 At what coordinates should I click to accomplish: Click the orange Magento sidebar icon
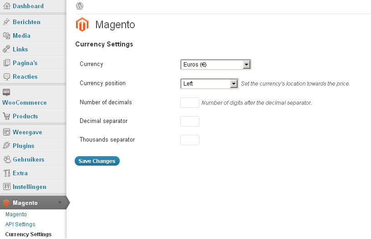tap(6, 203)
